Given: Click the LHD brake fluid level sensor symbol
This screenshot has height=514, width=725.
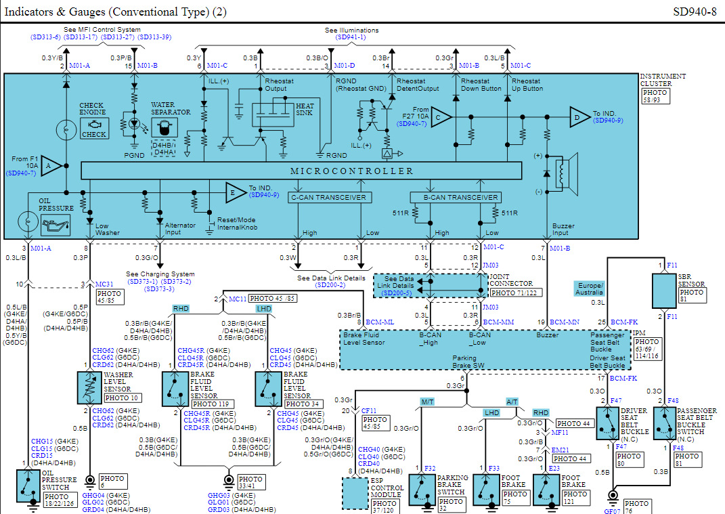Looking at the screenshot, I should pyautogui.click(x=269, y=389).
